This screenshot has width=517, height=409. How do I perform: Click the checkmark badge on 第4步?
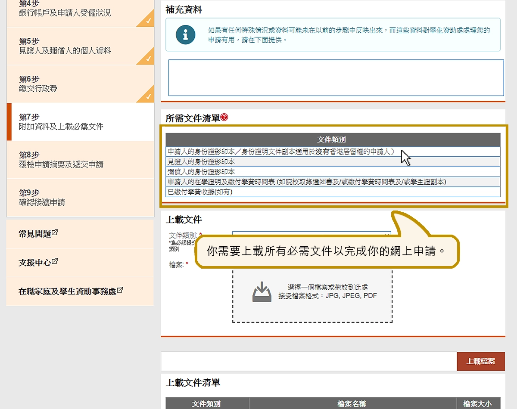tap(148, 20)
